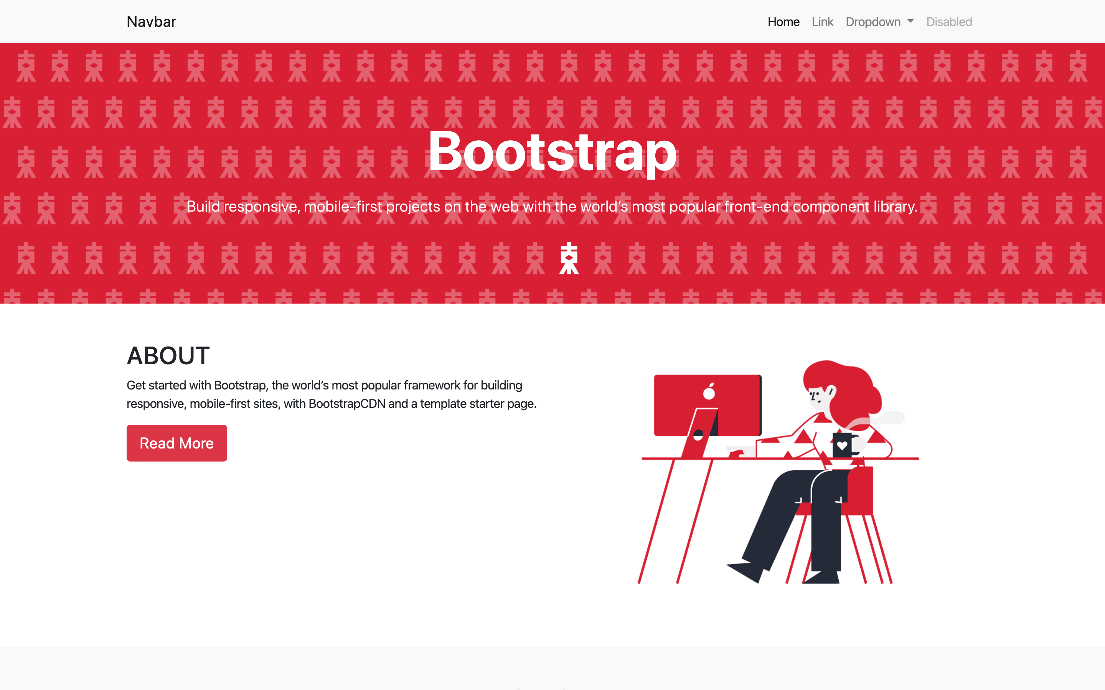Click the ABOUT section heading

point(168,355)
